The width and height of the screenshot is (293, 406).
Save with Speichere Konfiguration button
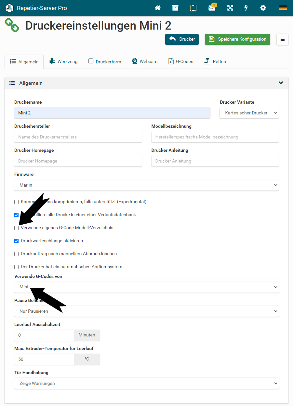click(237, 39)
